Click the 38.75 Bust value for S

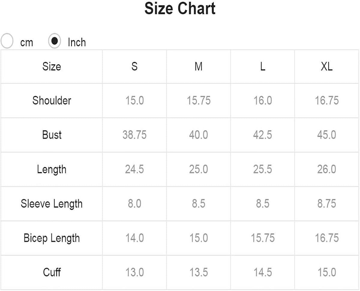(x=134, y=135)
